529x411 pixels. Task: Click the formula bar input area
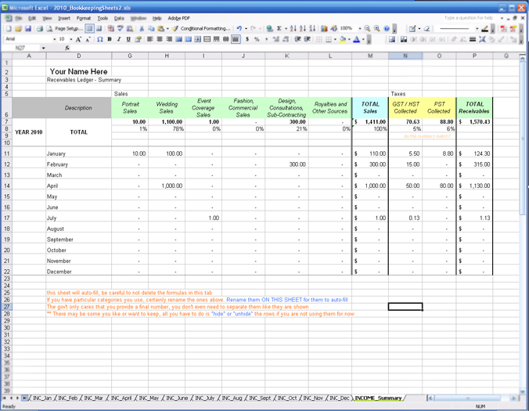[297, 48]
